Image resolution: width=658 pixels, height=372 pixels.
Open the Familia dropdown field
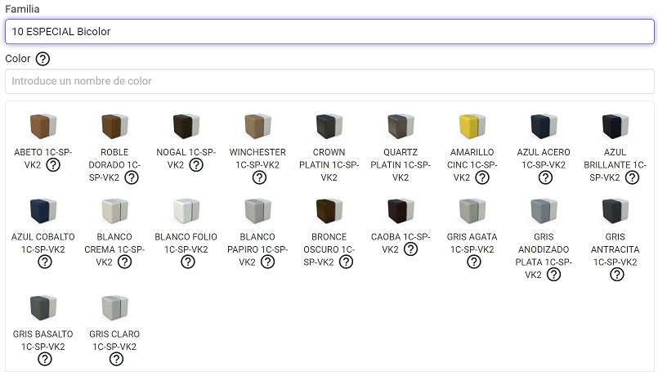[x=329, y=32]
